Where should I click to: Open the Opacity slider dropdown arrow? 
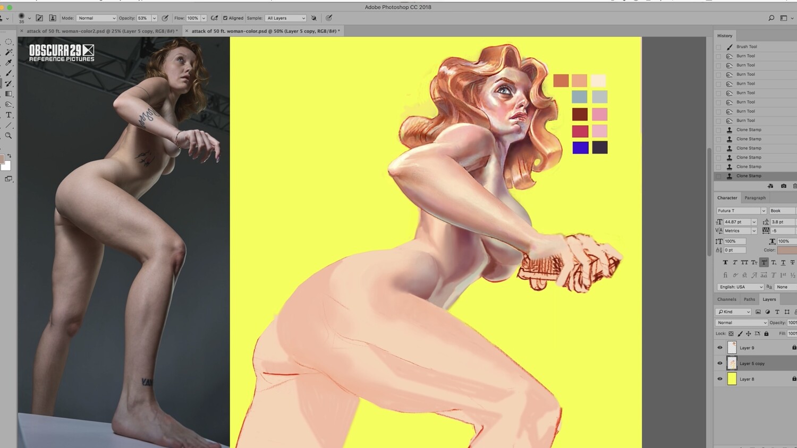click(x=154, y=18)
